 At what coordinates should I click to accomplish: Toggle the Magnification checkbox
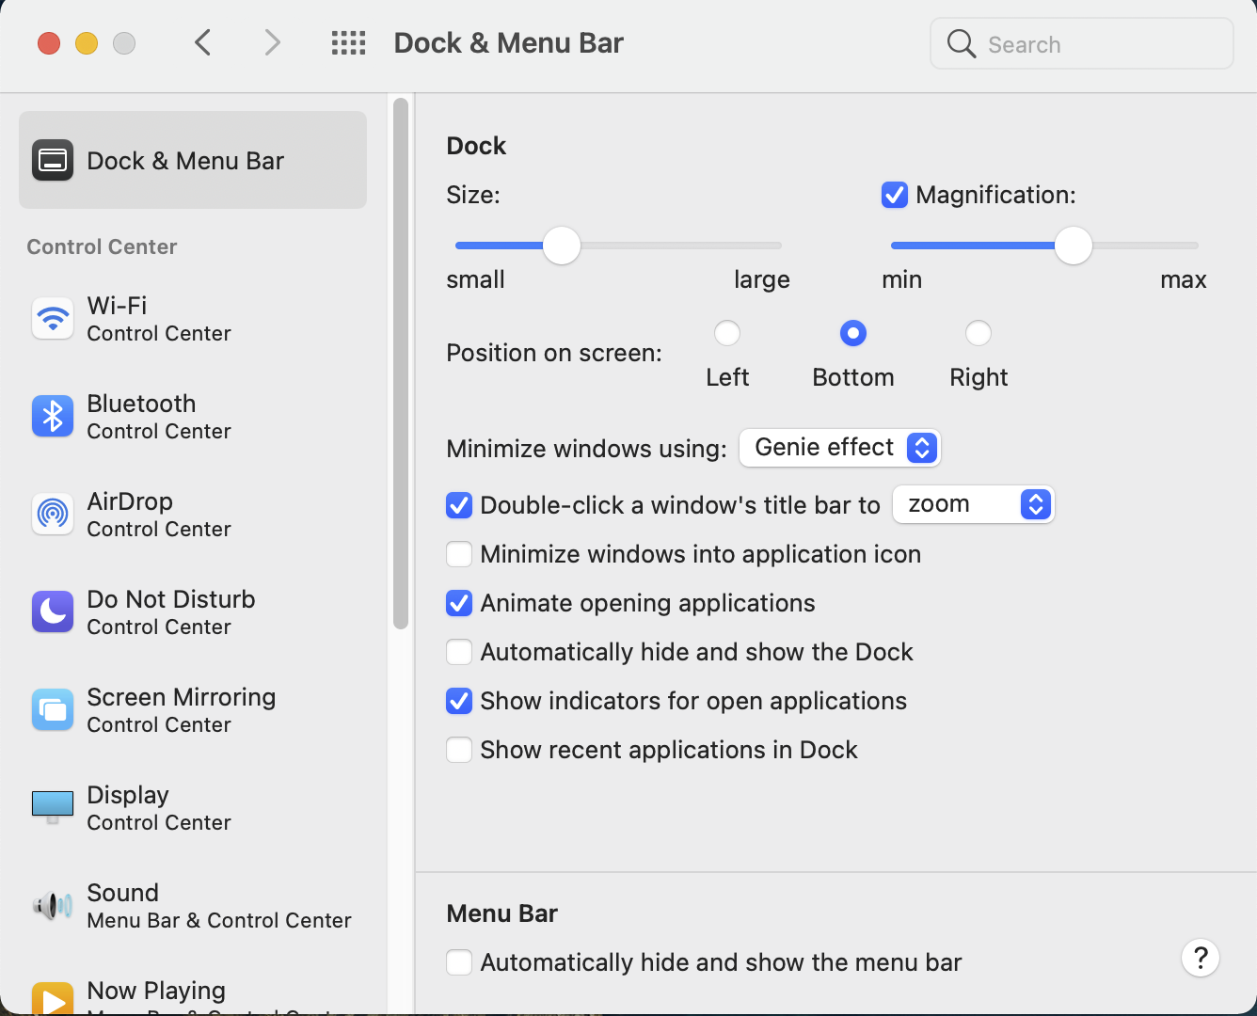pos(895,195)
